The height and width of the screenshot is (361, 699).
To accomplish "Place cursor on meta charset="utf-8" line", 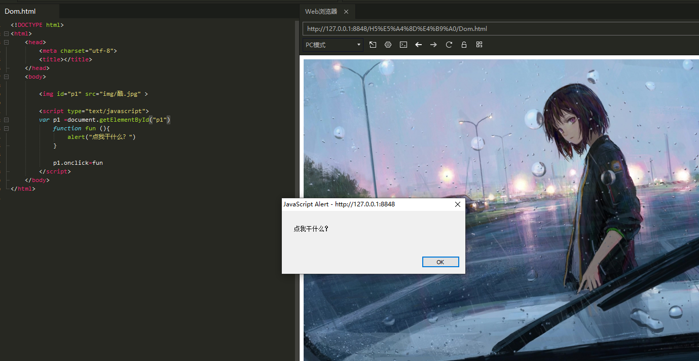I will pyautogui.click(x=78, y=51).
